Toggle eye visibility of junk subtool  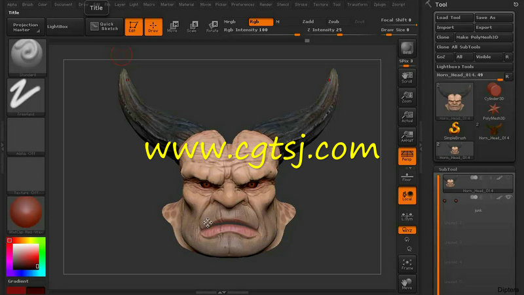[x=508, y=197]
